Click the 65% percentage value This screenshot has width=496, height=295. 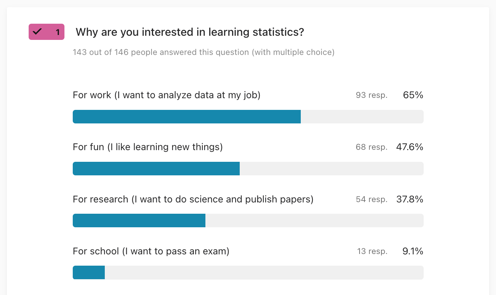(413, 95)
